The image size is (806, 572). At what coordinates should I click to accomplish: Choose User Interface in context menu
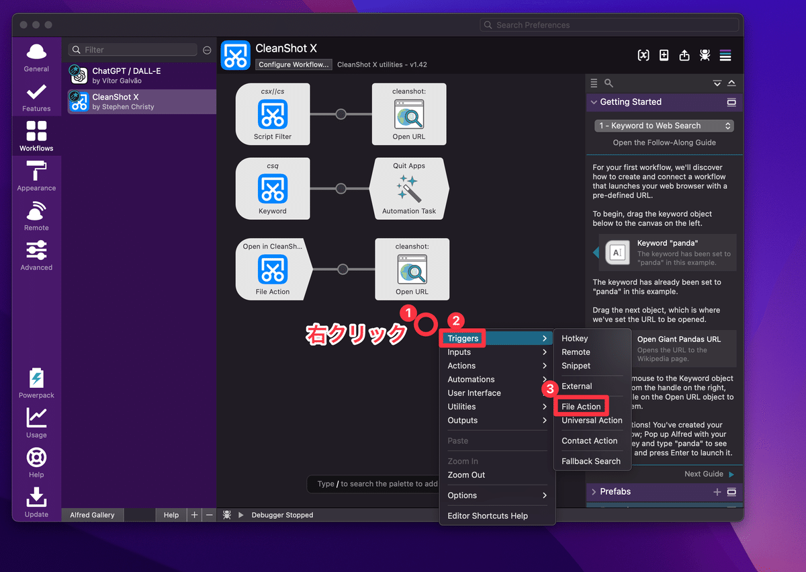click(497, 393)
